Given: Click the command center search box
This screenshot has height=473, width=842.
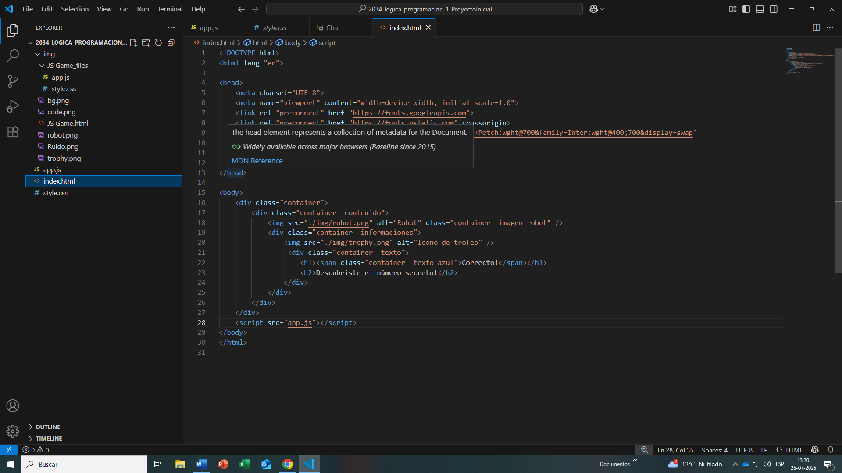Looking at the screenshot, I should click(425, 9).
